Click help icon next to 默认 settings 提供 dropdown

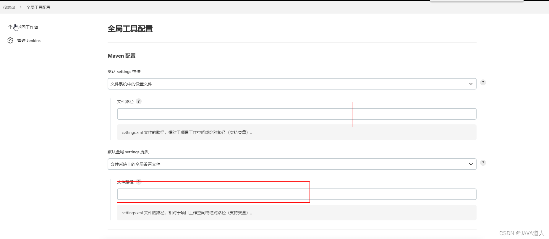[483, 83]
